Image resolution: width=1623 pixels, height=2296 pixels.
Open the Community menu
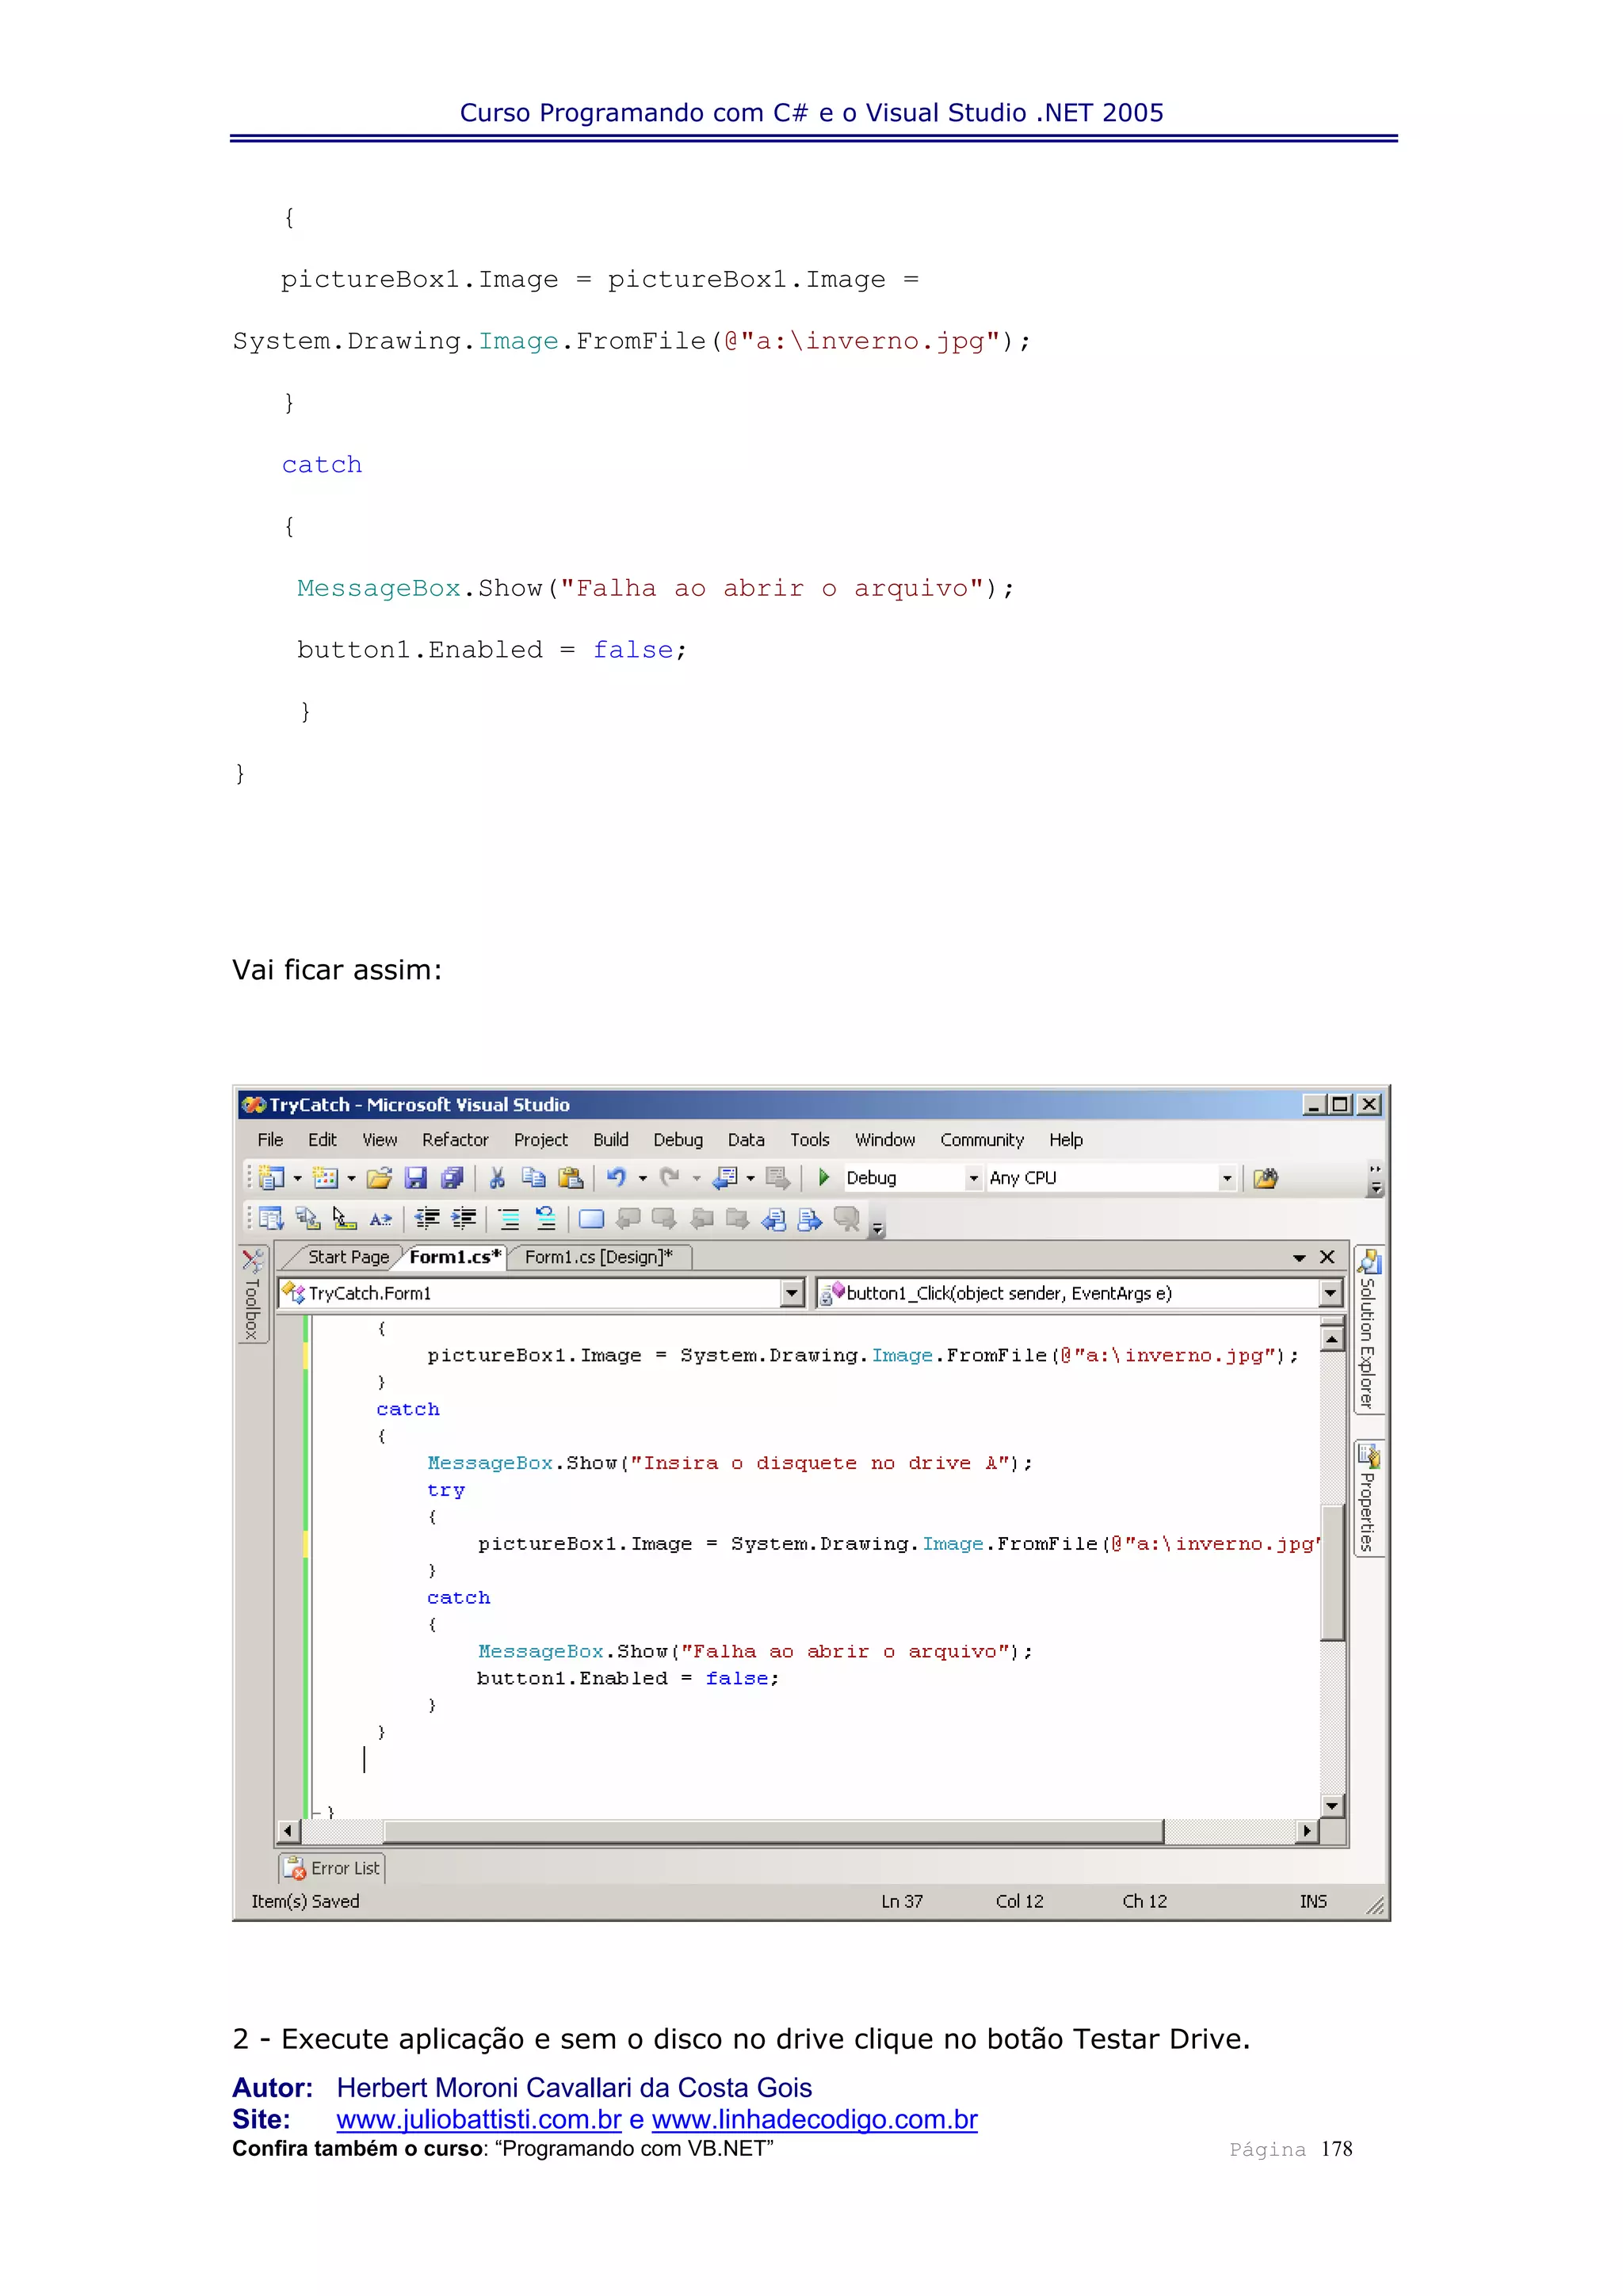coord(982,1140)
